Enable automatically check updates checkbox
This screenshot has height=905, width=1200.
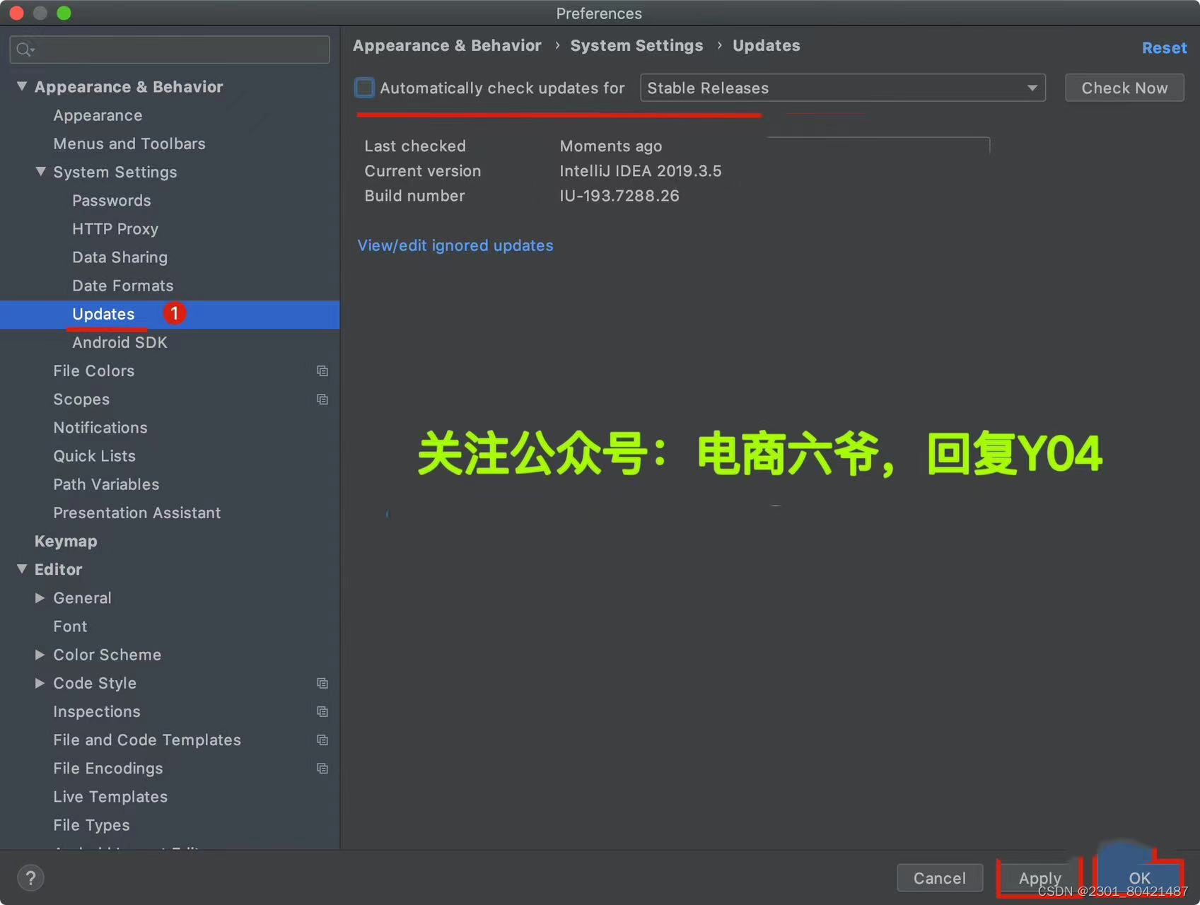tap(364, 87)
